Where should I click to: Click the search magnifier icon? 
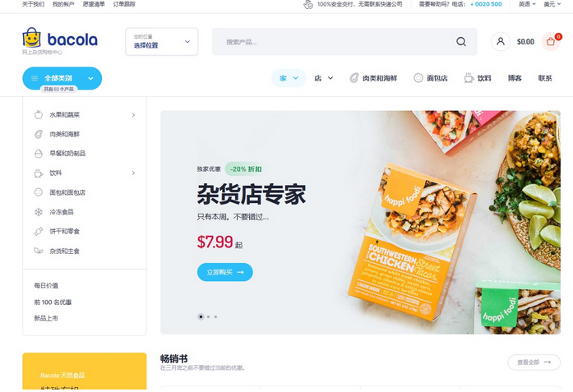point(461,42)
